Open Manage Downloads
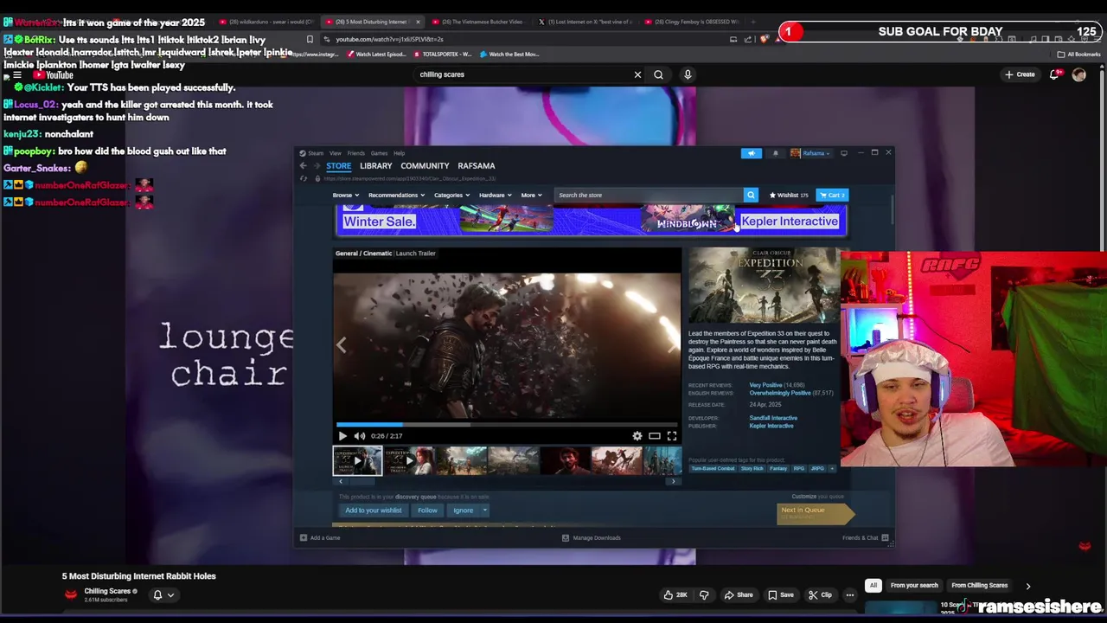The height and width of the screenshot is (623, 1107). click(x=592, y=538)
